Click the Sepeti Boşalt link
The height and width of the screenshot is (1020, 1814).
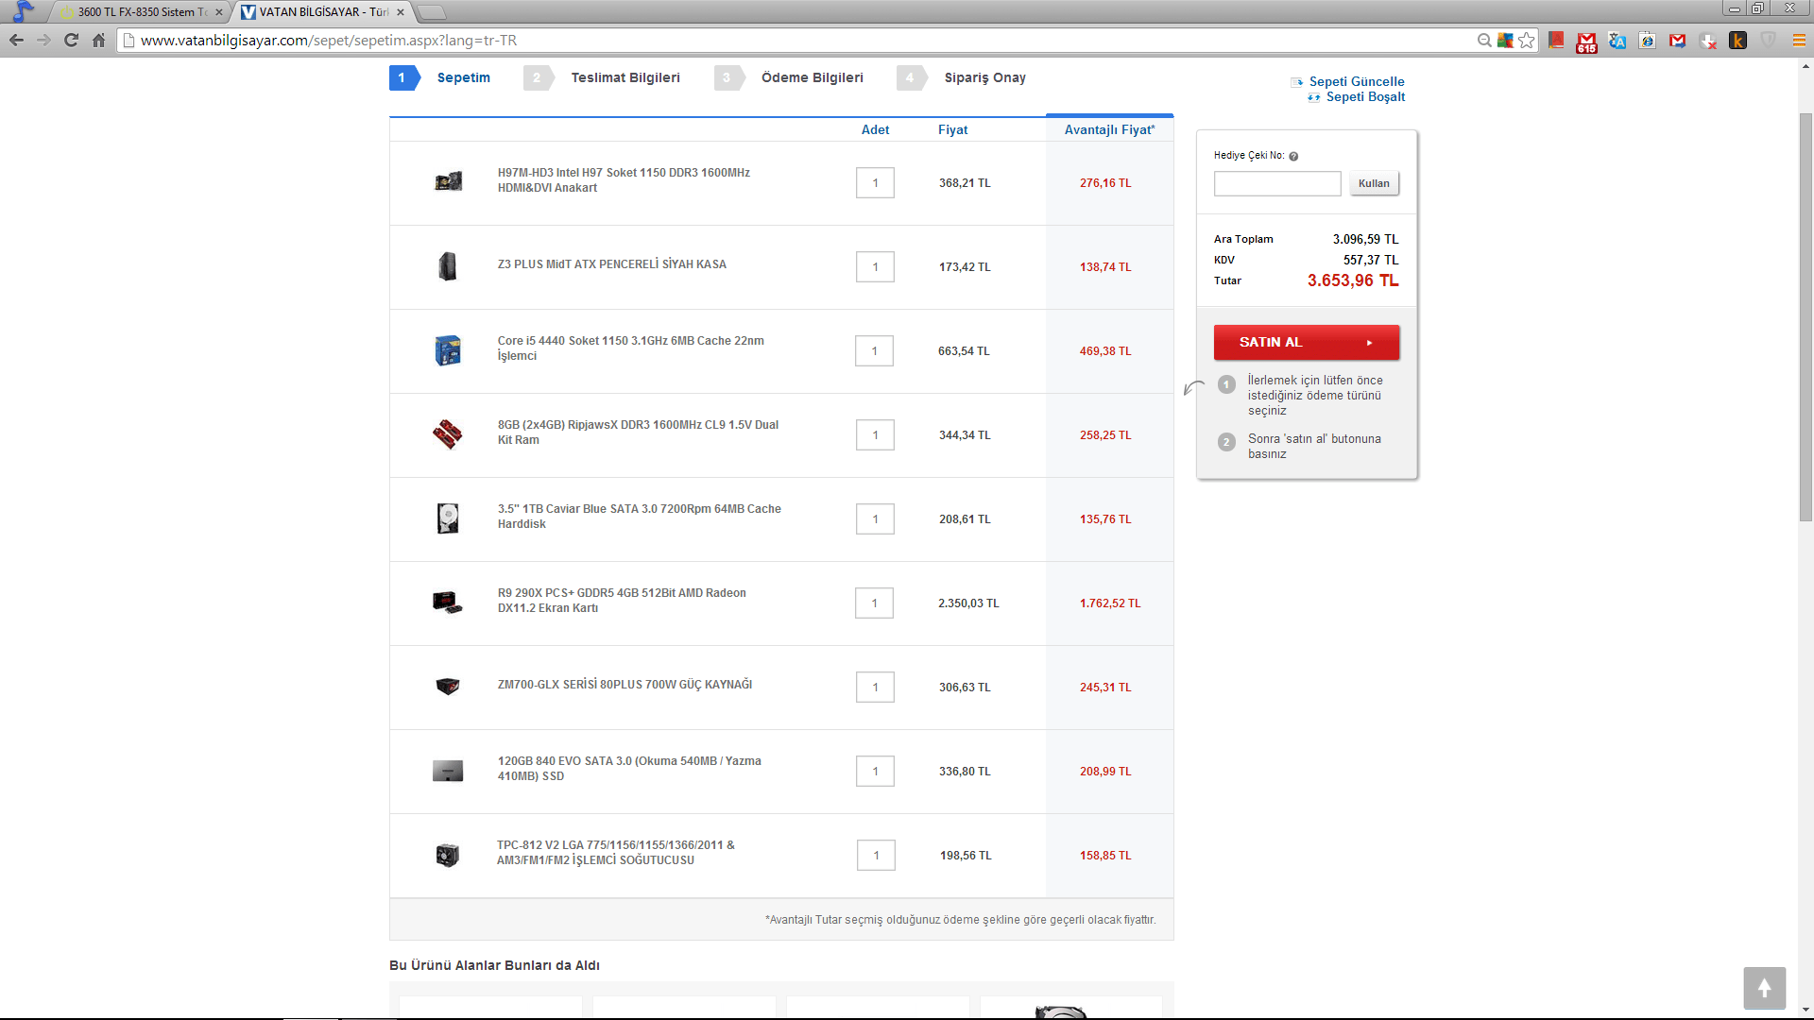click(1364, 96)
